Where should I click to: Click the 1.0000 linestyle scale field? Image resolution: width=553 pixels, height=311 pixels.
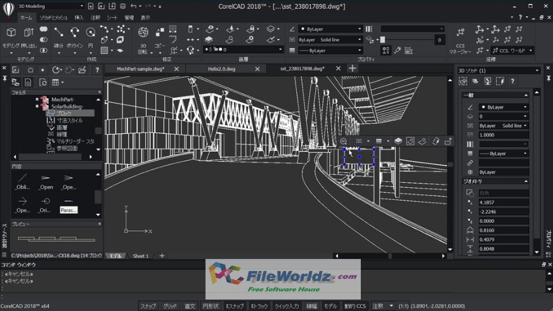504,135
